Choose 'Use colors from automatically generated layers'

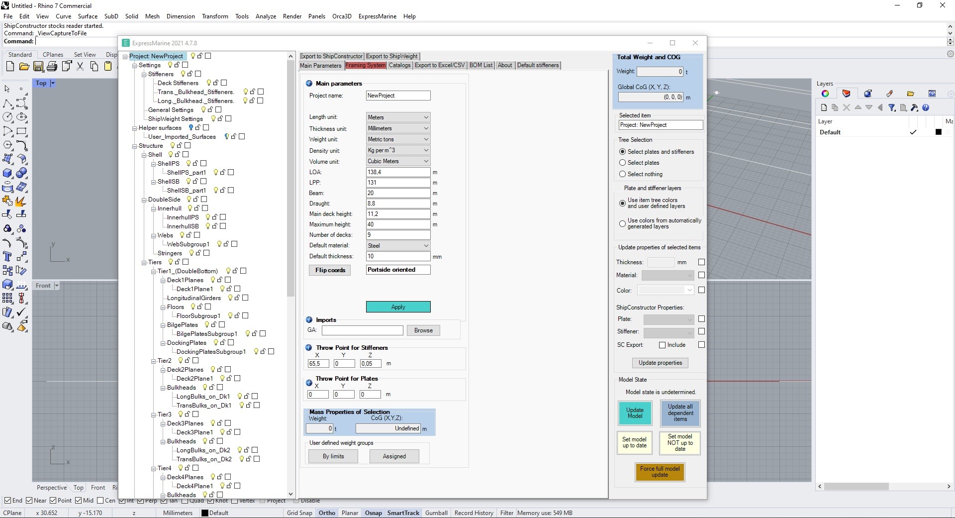click(622, 223)
